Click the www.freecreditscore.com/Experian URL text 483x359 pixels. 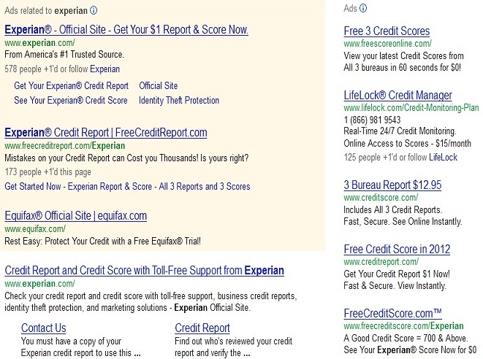[x=403, y=325]
